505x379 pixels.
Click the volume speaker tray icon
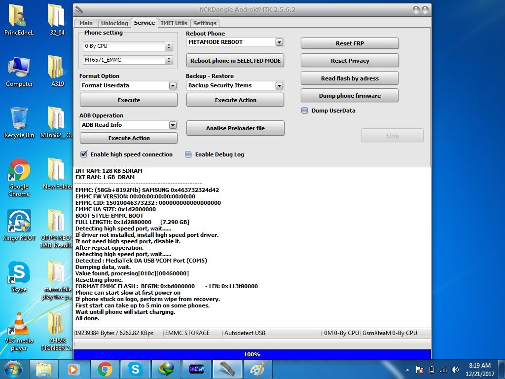(x=455, y=369)
